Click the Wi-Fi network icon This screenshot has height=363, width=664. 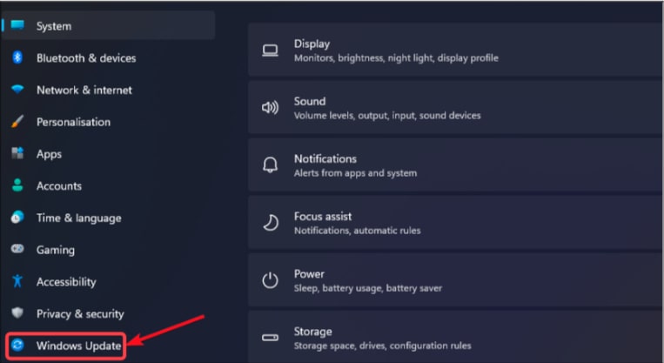(x=17, y=90)
